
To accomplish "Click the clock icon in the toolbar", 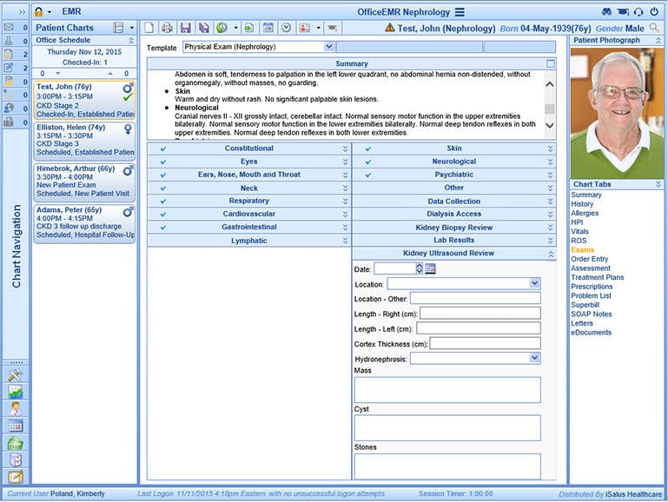I will point(286,28).
